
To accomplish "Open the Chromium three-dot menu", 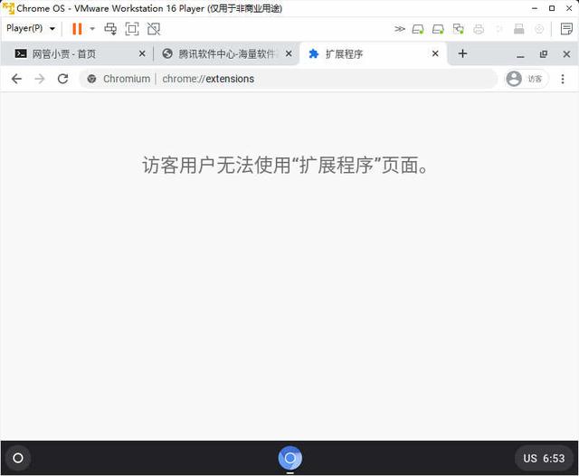I will point(563,79).
